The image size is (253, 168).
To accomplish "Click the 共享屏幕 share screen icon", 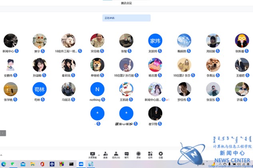I will tap(92, 154).
